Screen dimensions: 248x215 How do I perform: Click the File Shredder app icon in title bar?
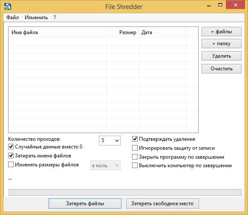point(7,7)
